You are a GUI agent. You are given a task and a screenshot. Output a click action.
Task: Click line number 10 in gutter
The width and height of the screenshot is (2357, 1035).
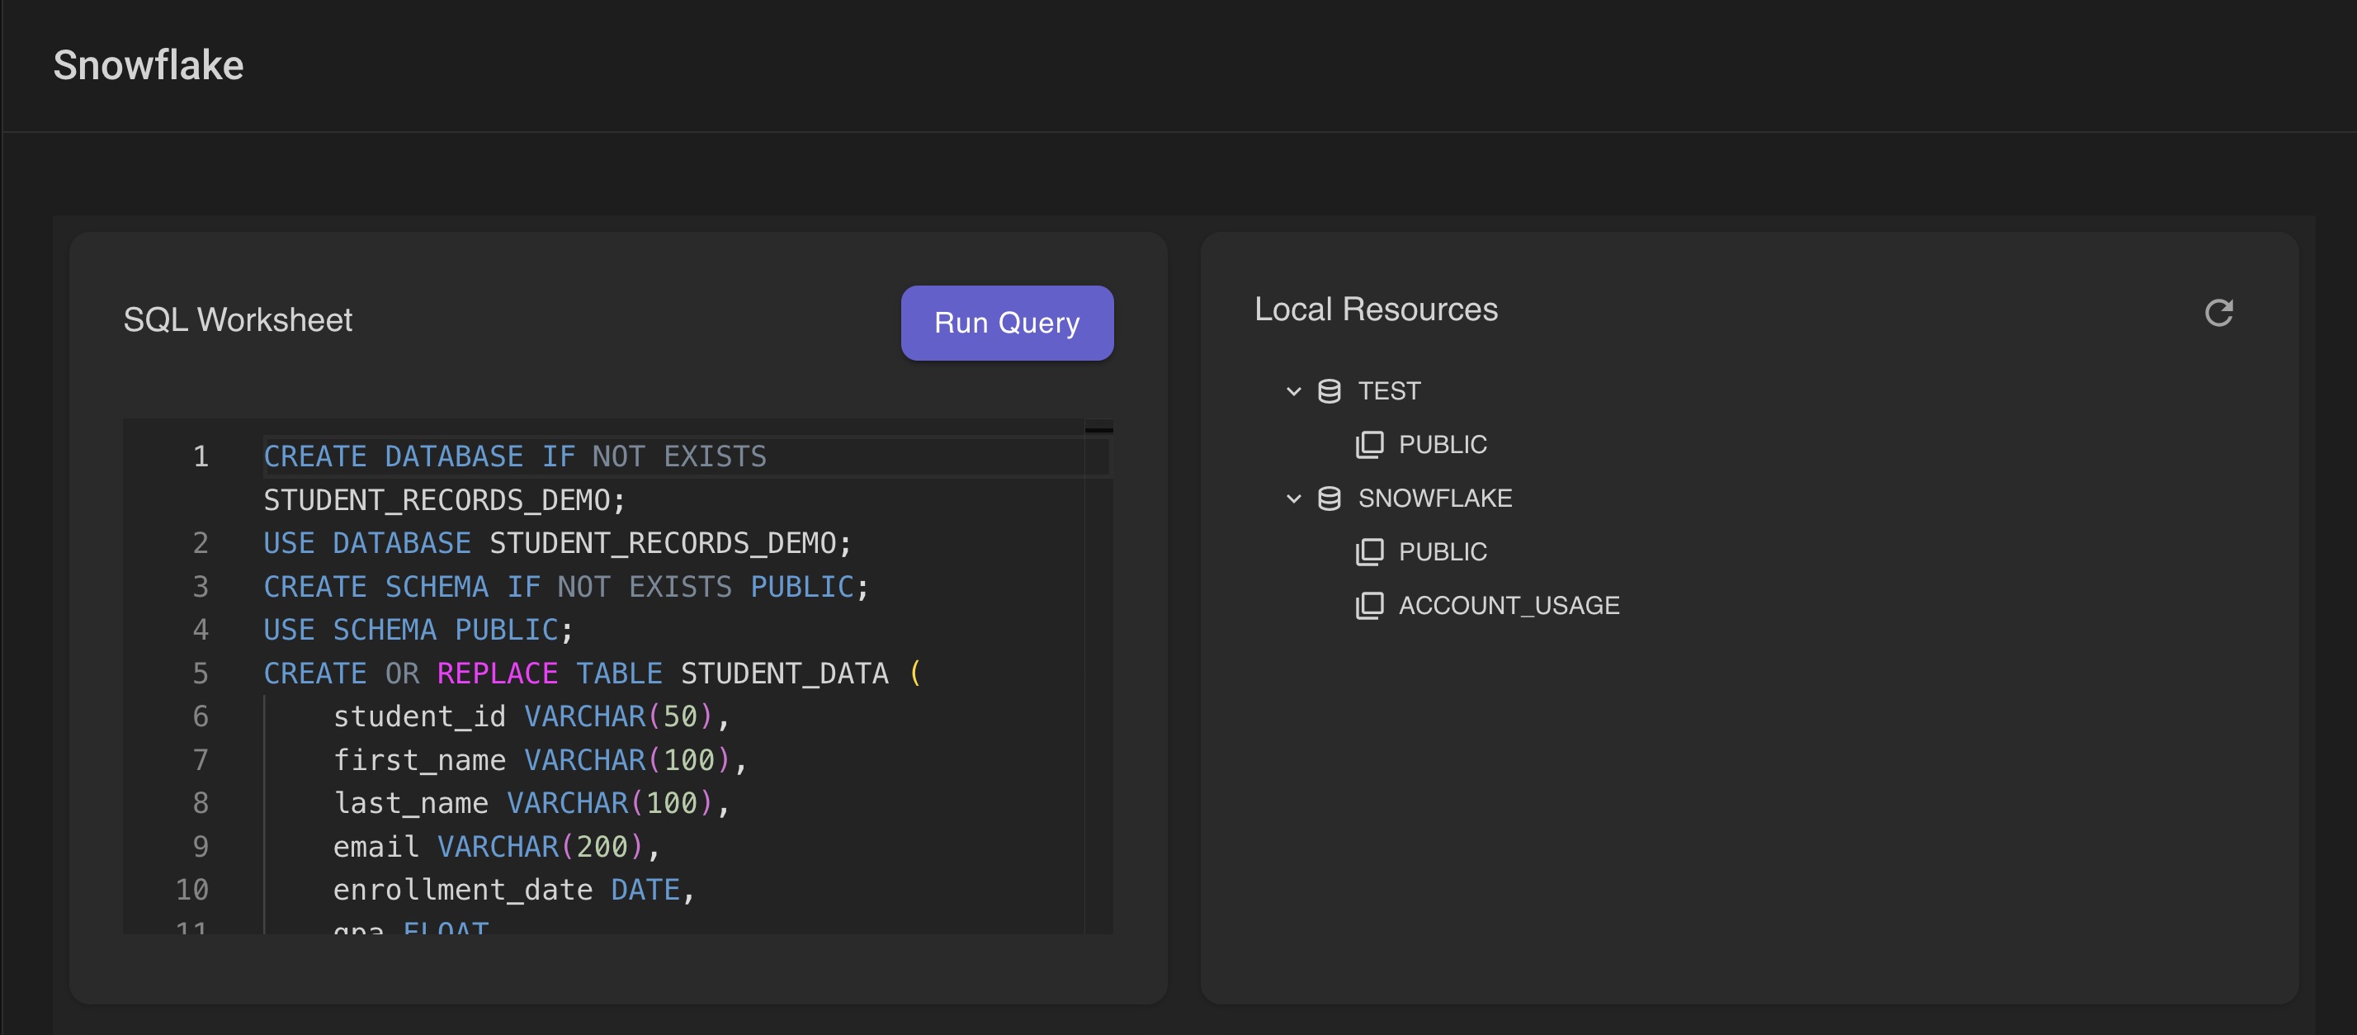[x=192, y=891]
